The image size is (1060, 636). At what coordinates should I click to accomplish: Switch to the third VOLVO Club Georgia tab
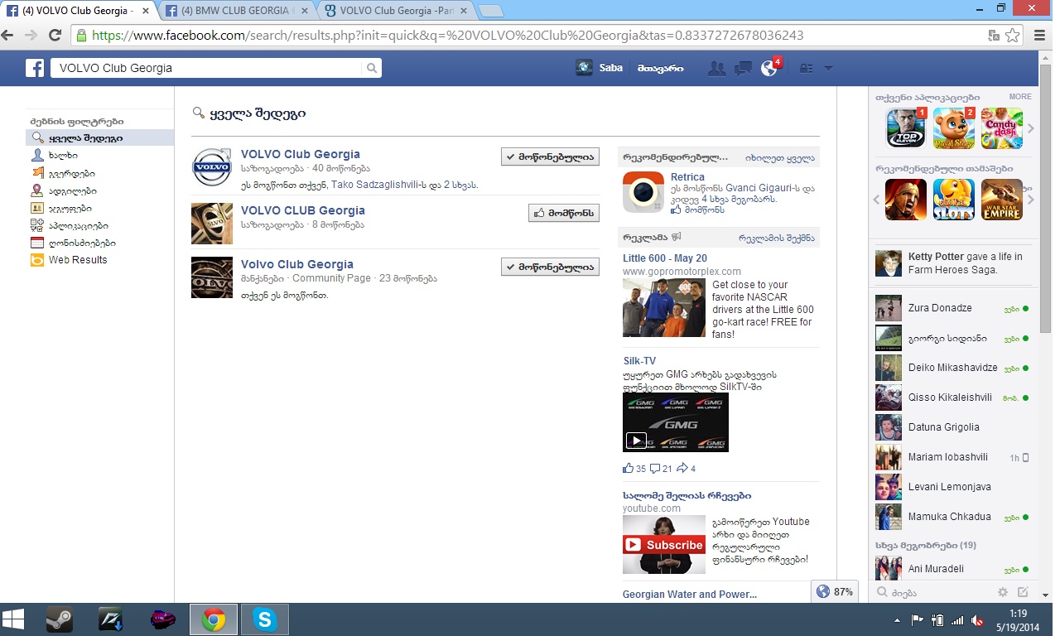point(396,11)
